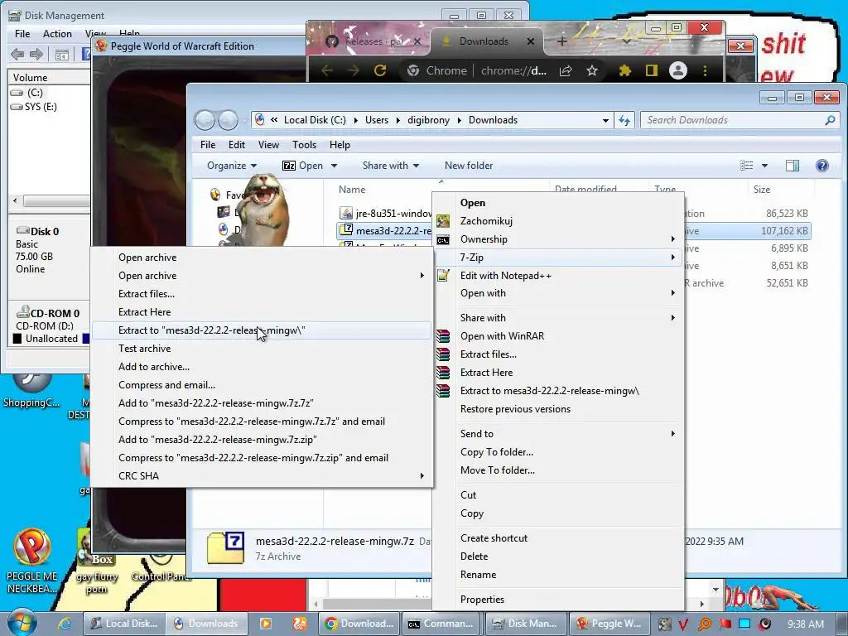
Task: Click the Notepad++ icon in context menu
Action: point(443,275)
